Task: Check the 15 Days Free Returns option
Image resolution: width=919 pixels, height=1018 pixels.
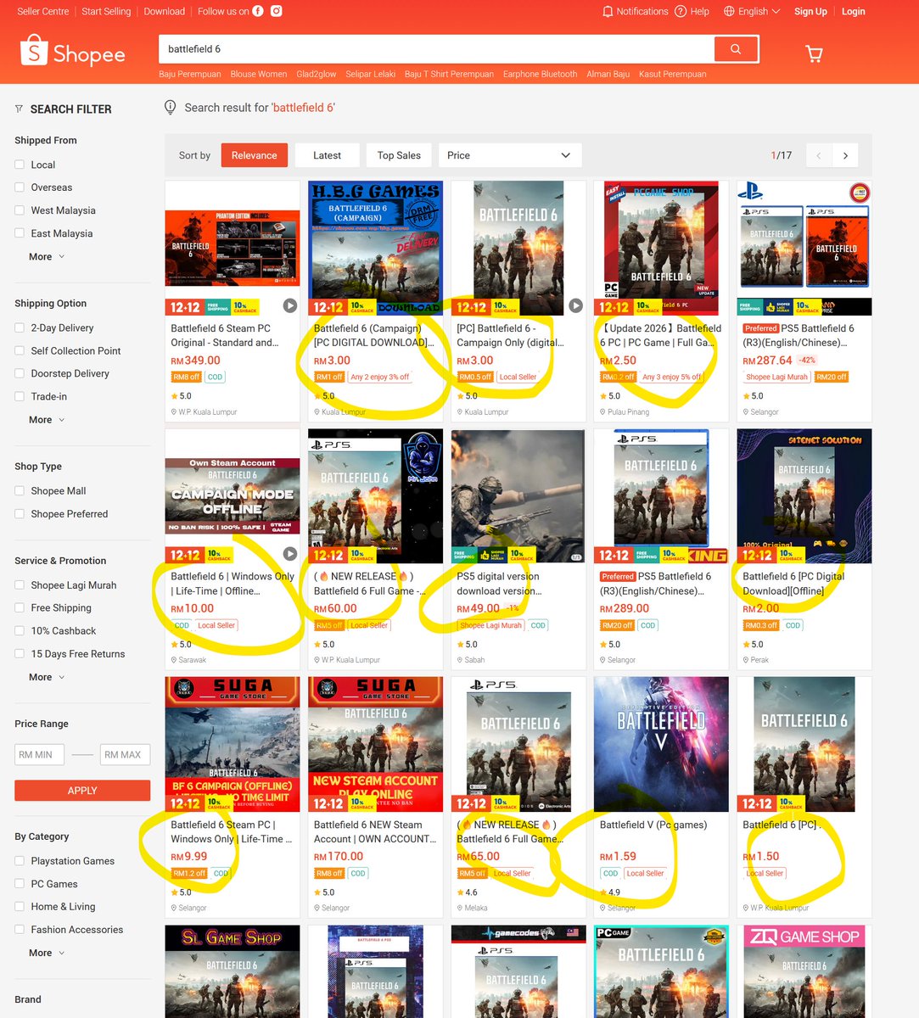Action: [x=20, y=653]
